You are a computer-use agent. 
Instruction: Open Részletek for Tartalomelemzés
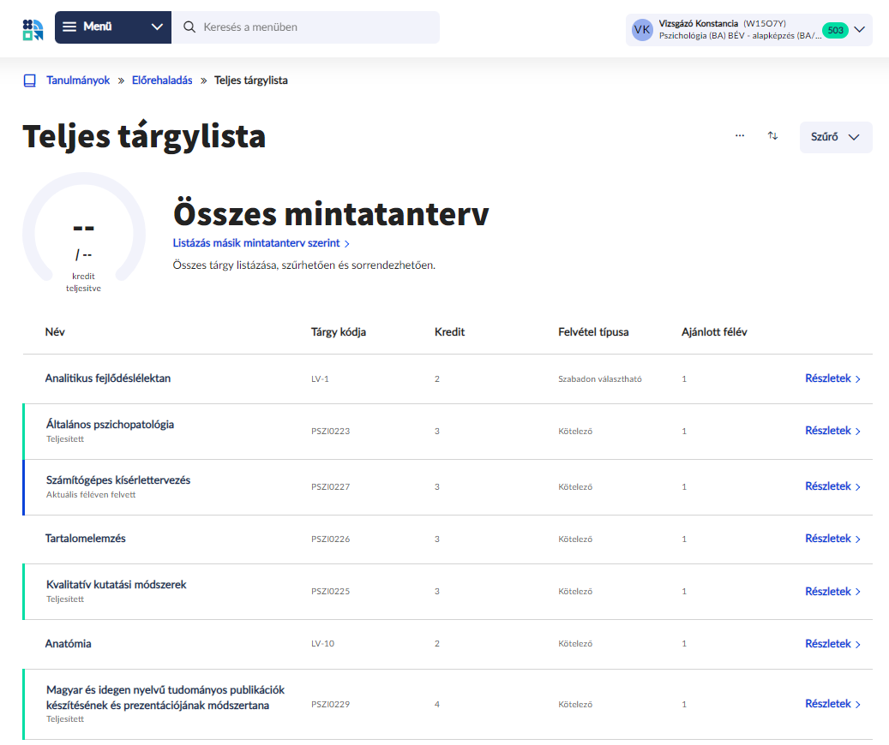(x=833, y=539)
